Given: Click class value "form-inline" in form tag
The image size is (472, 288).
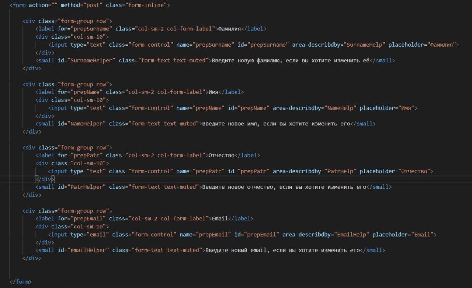Looking at the screenshot, I should click(146, 6).
